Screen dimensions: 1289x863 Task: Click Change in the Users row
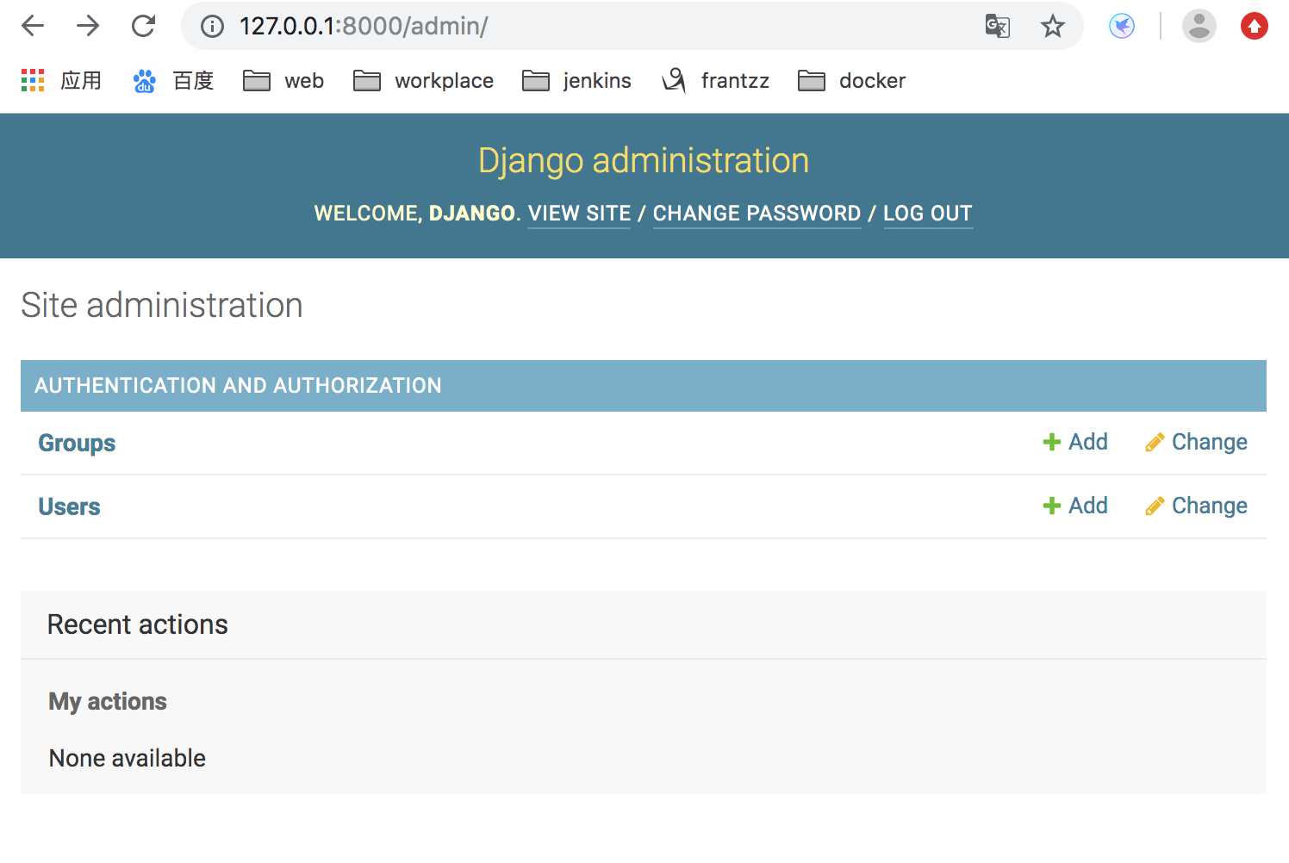(1196, 506)
